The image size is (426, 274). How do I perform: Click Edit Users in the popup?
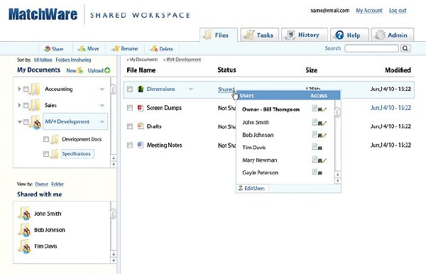click(251, 188)
